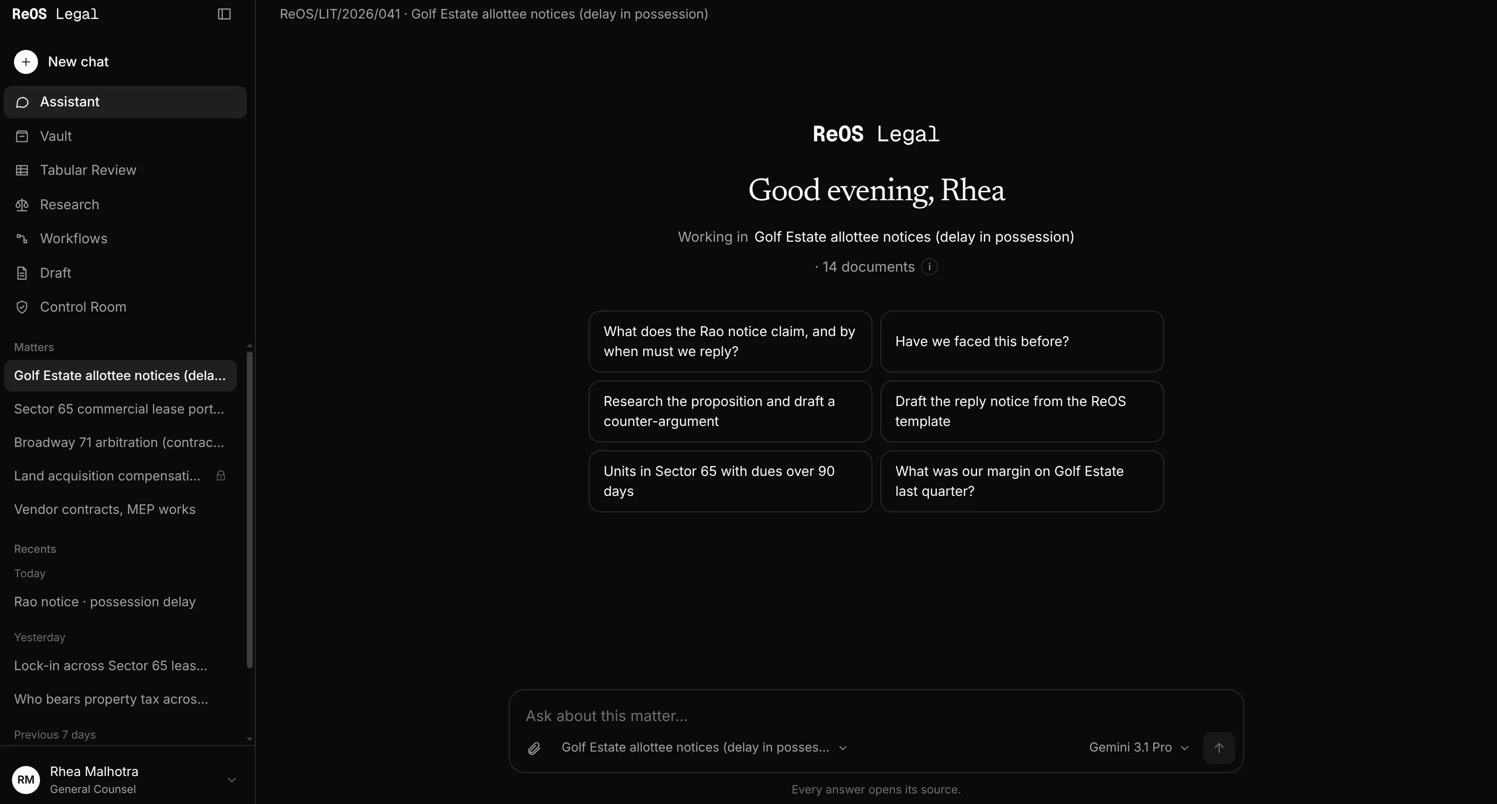Click the Assistant chat bubble icon
The height and width of the screenshot is (804, 1497).
coord(22,102)
